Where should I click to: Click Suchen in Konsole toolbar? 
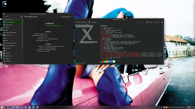(157, 22)
